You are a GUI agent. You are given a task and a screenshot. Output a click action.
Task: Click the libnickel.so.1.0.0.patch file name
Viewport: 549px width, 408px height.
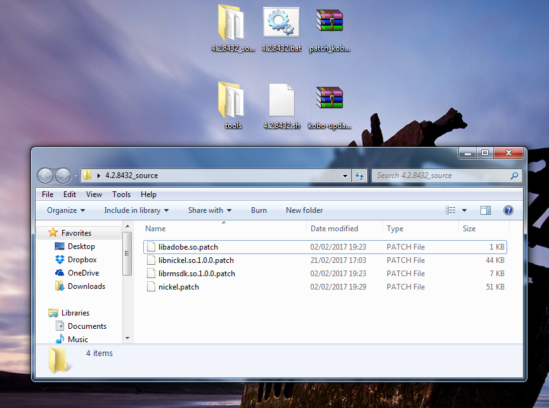[x=196, y=260]
